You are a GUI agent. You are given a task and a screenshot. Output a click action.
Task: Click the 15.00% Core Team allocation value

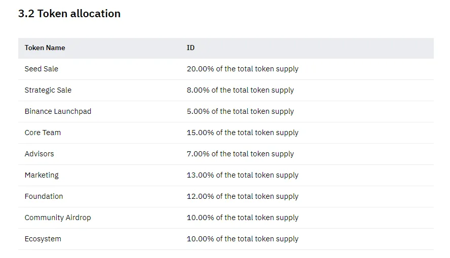pos(243,133)
